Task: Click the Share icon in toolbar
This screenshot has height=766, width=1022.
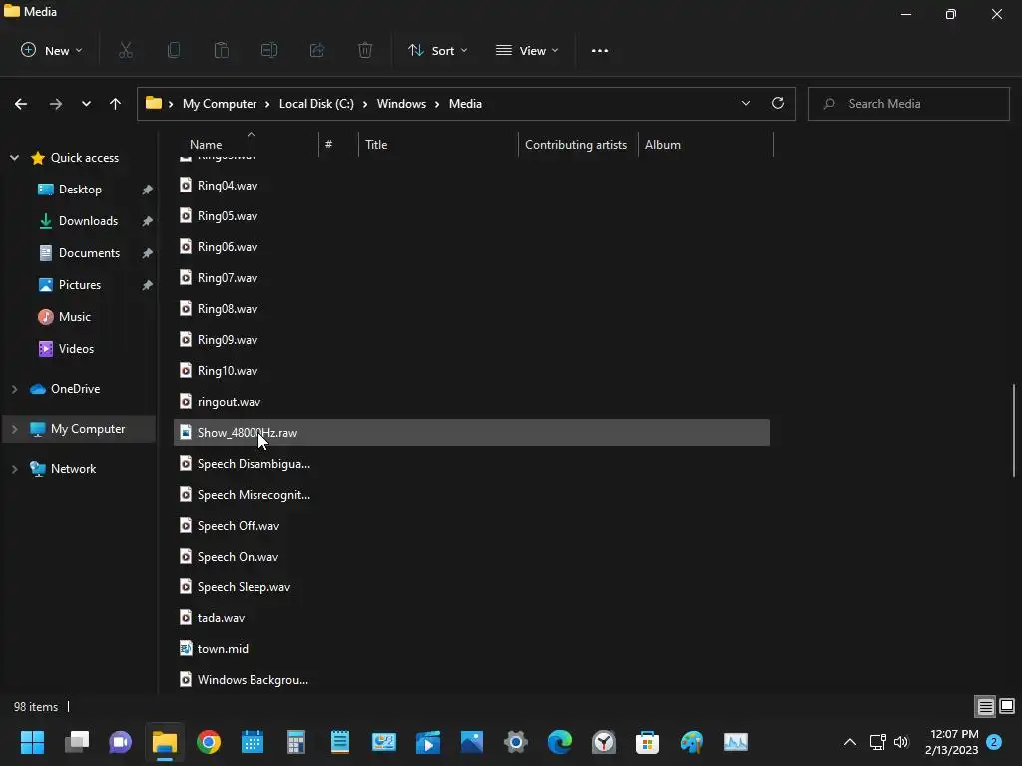Action: click(317, 50)
